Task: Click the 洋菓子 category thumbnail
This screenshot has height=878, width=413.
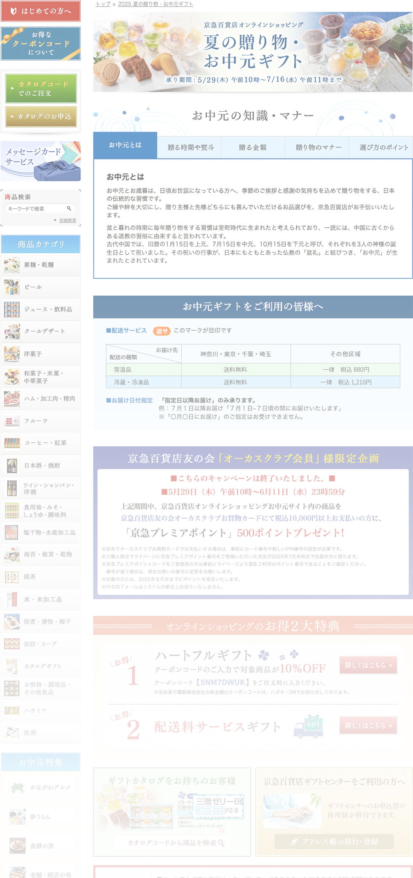Action: (12, 354)
